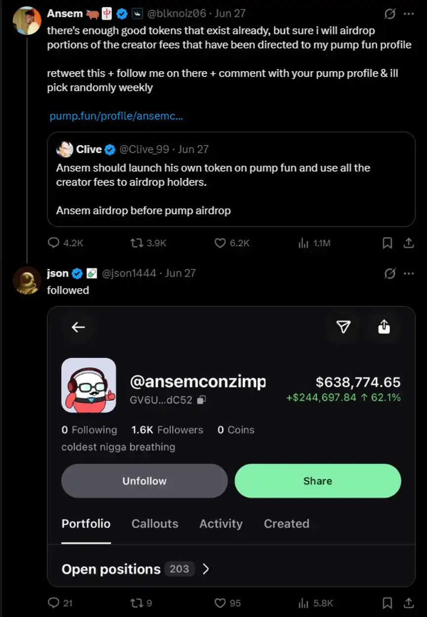Viewport: 427px width, 617px height.
Task: Switch to the Callouts tab
Action: coord(155,524)
